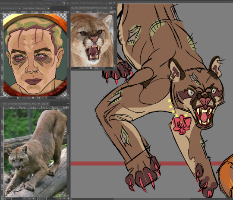Screen dimensions: 233x200
Task: Close the first Julia Saturn tab
Action: [19, 8]
